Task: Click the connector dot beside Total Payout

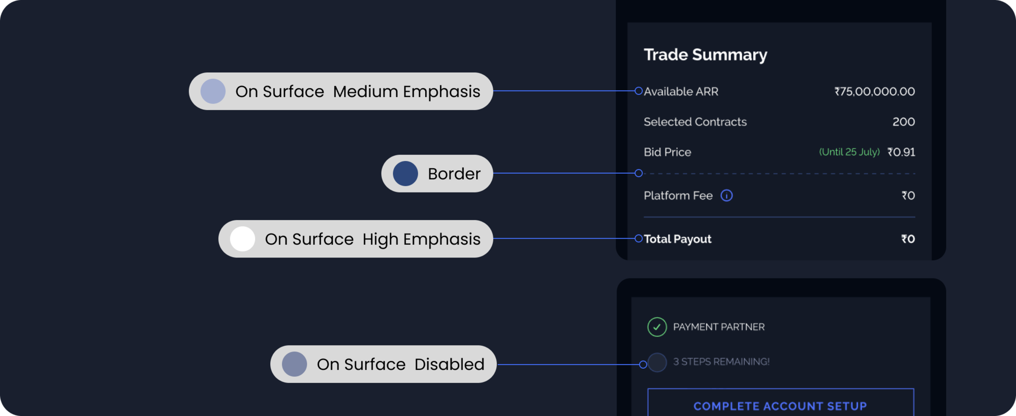Action: click(639, 238)
